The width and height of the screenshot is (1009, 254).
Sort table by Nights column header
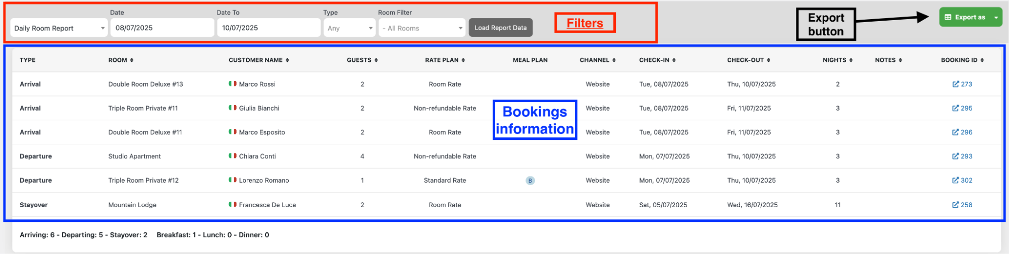(837, 60)
